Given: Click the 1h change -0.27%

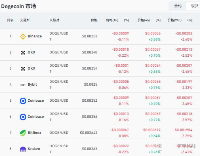Looking at the screenshot, I should click(x=123, y=152).
